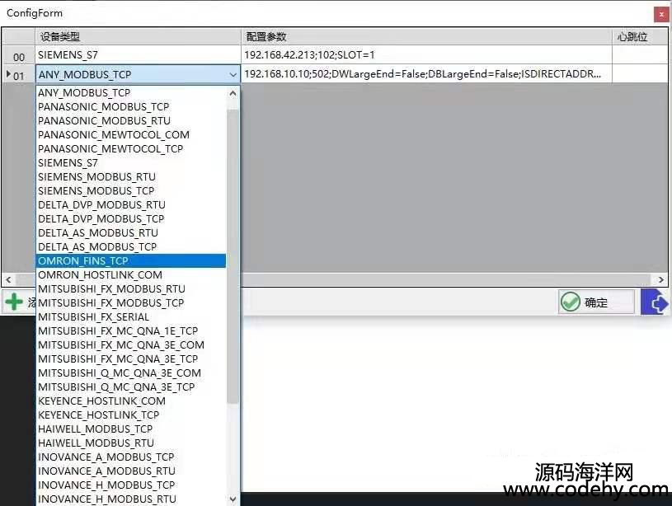Click the grid's right scroll arrow
672x506 pixels.
(660, 279)
